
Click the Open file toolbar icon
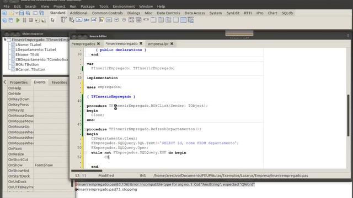(12, 13)
